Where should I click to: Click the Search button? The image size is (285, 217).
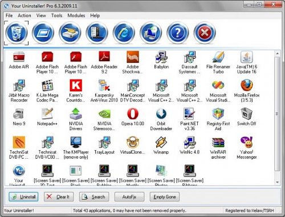(x=94, y=197)
